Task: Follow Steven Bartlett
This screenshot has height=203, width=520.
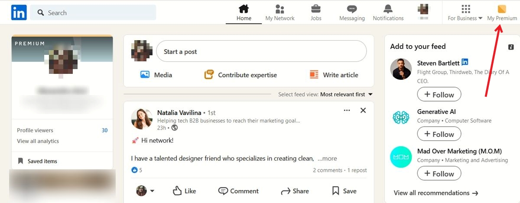Action: [x=439, y=95]
